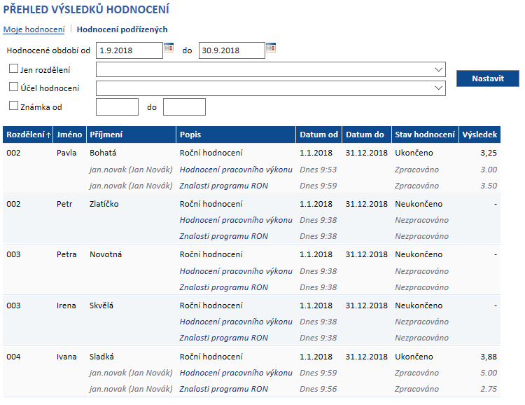Select Roční hodnocení row of Irena Skvělá
The width and height of the screenshot is (525, 405).
[251, 306]
